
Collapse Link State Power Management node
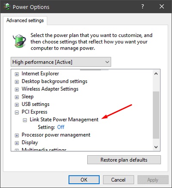point(25,120)
